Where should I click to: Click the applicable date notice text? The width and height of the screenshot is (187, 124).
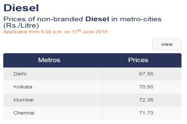pyautogui.click(x=55, y=32)
